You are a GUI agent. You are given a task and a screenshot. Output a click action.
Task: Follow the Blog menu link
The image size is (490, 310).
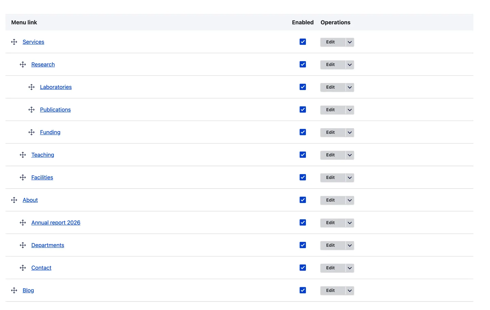coord(28,291)
